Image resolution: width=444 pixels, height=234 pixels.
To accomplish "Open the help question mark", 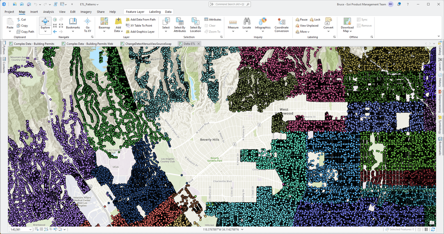I will (x=408, y=4).
